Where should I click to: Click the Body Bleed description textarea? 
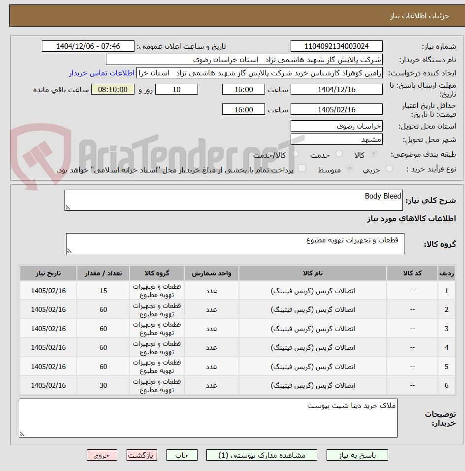[x=233, y=200]
